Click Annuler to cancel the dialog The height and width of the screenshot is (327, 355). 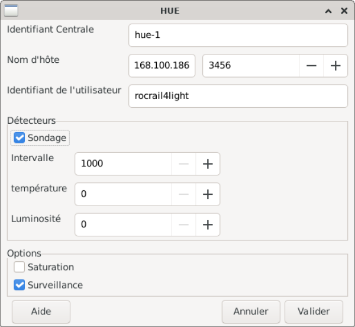coord(251,312)
